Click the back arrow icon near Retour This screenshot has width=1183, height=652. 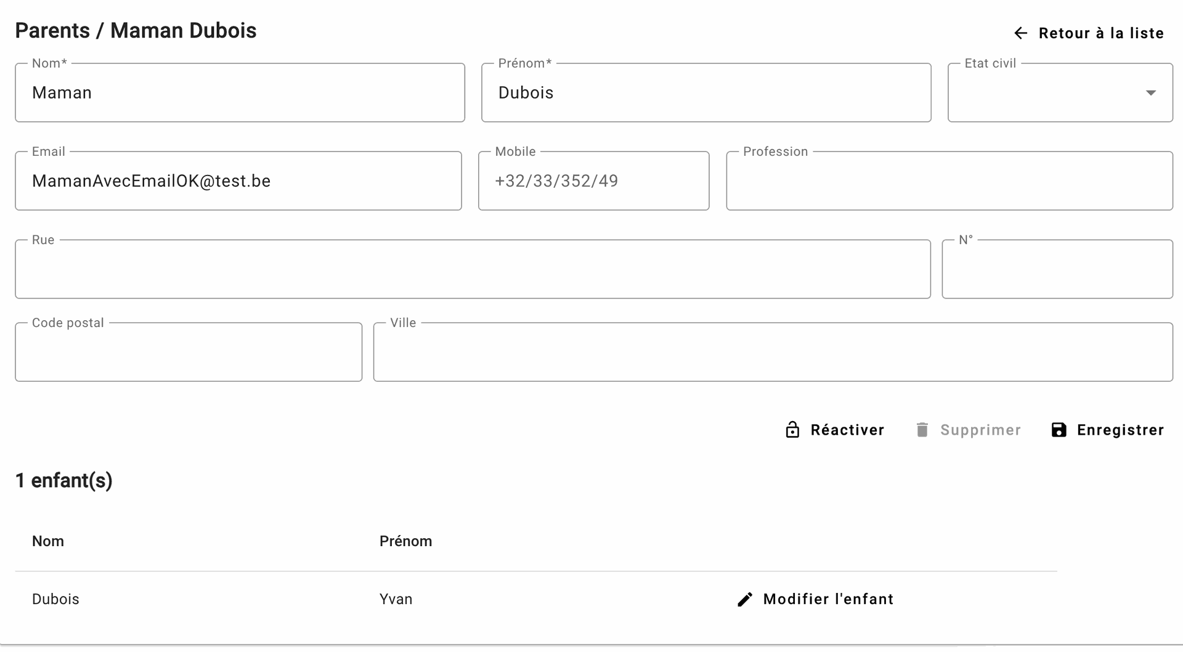click(1020, 33)
